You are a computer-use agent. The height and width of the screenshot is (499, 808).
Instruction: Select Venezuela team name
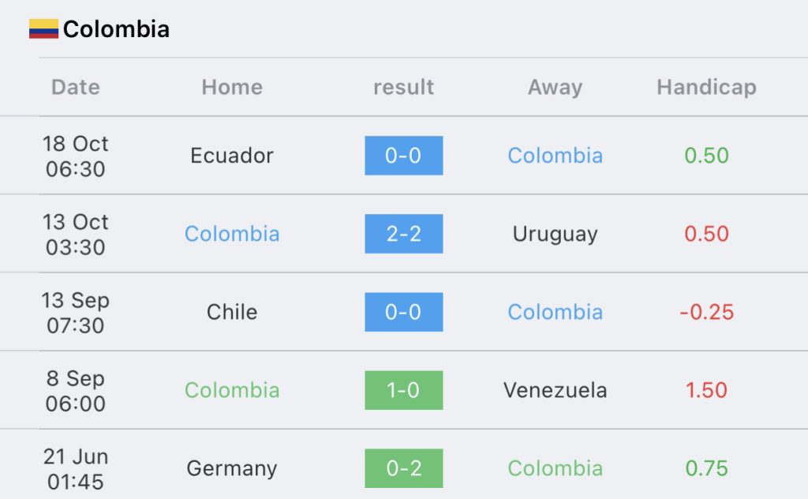pyautogui.click(x=555, y=390)
